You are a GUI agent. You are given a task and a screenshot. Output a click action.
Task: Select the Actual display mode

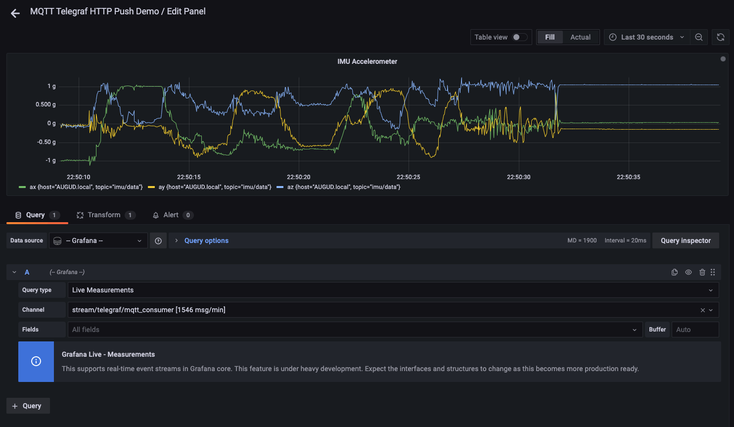[x=580, y=37]
